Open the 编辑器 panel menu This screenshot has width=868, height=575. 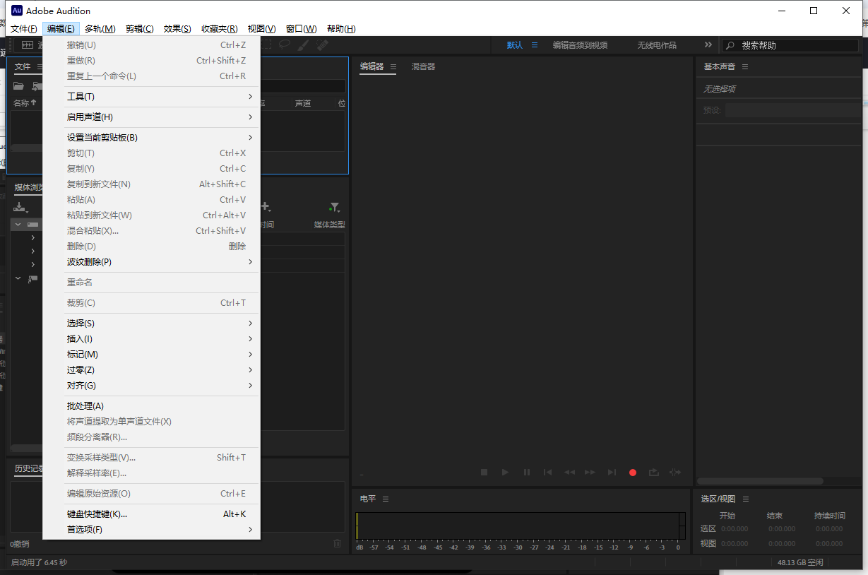click(x=393, y=66)
